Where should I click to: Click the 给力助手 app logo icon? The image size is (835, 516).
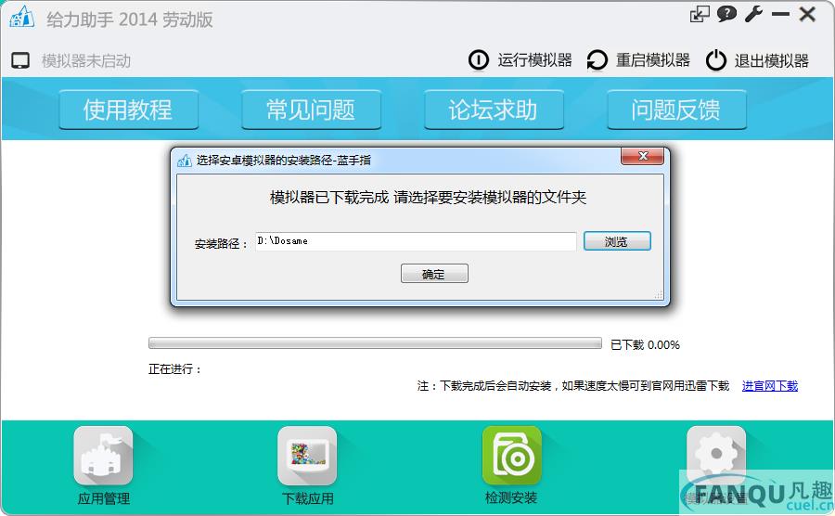(22, 17)
